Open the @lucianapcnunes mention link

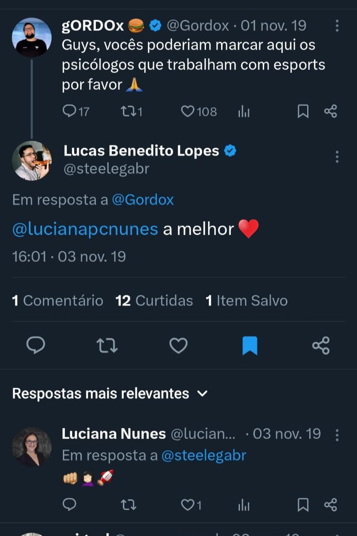click(x=85, y=229)
